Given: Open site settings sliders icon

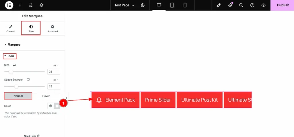Looking at the screenshot, I should 31,5.
